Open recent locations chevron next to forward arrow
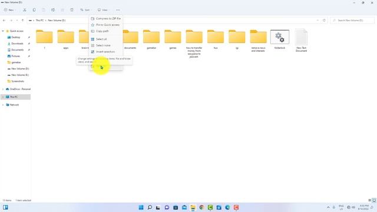 (17, 21)
